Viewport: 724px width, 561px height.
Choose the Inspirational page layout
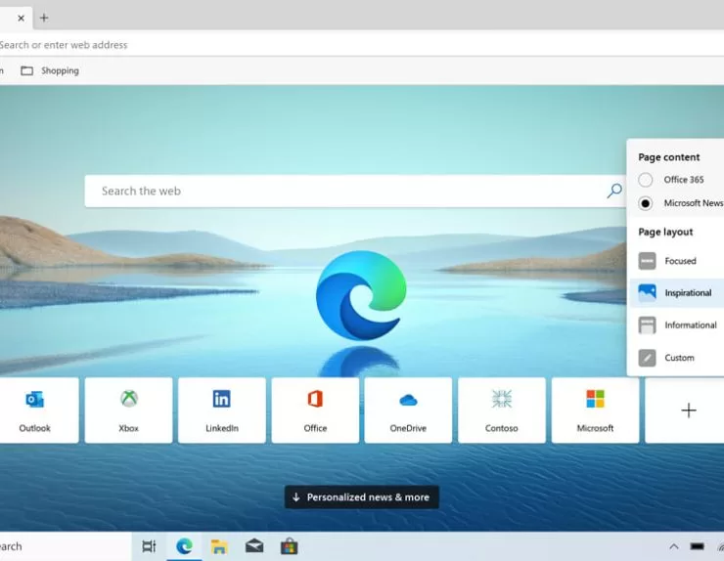coord(677,292)
